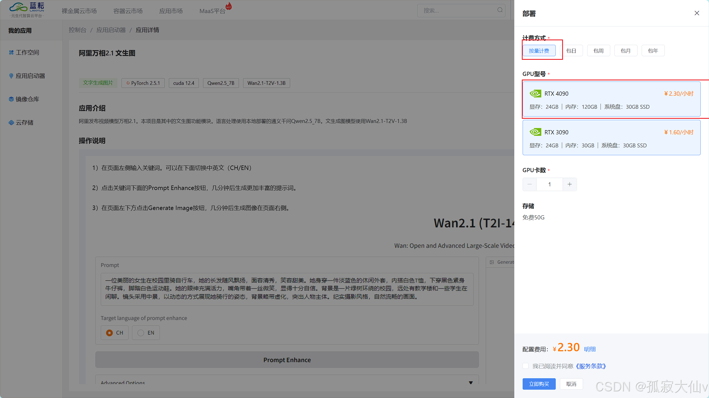Click the search magnifier icon

click(x=500, y=10)
